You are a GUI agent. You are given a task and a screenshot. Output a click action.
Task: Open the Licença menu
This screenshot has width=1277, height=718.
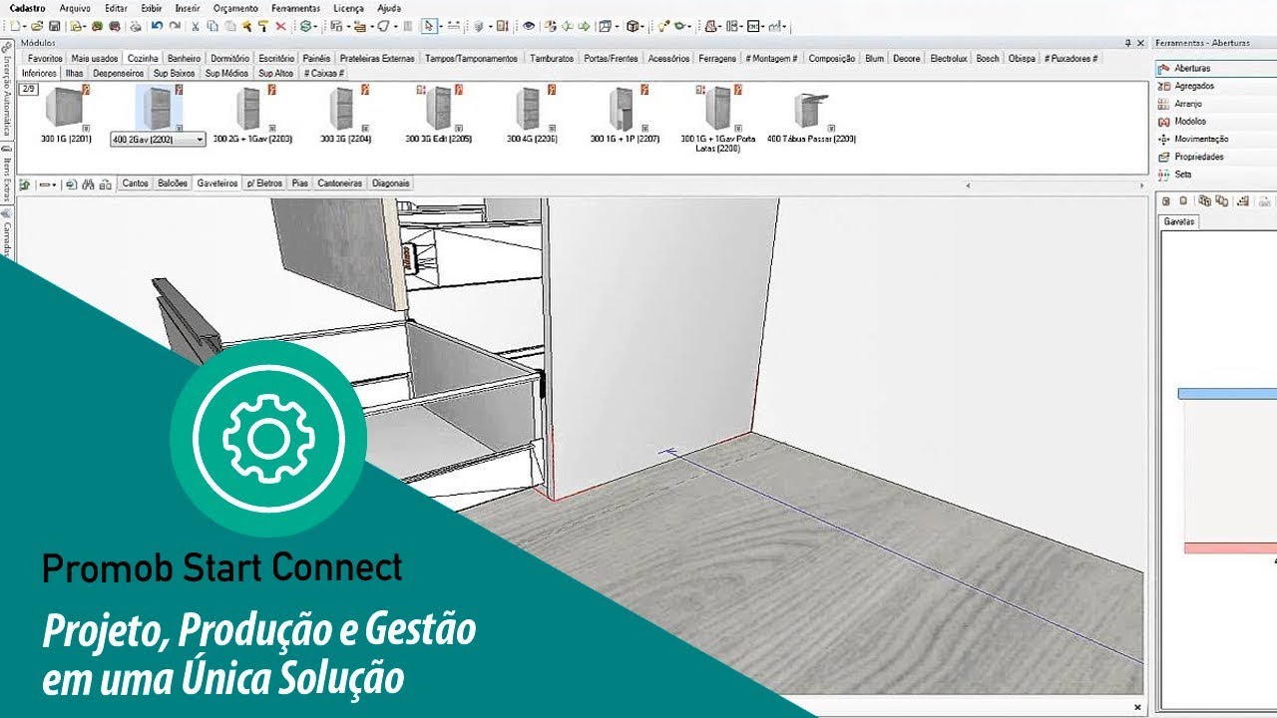point(348,8)
